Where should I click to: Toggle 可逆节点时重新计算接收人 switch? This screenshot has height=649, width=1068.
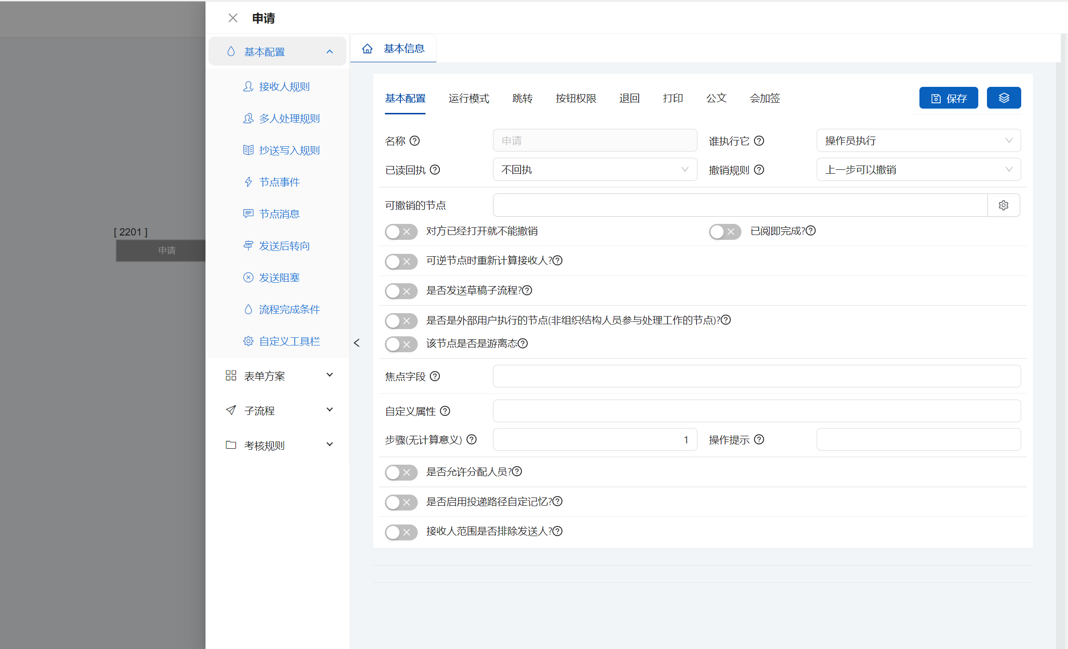(x=401, y=262)
